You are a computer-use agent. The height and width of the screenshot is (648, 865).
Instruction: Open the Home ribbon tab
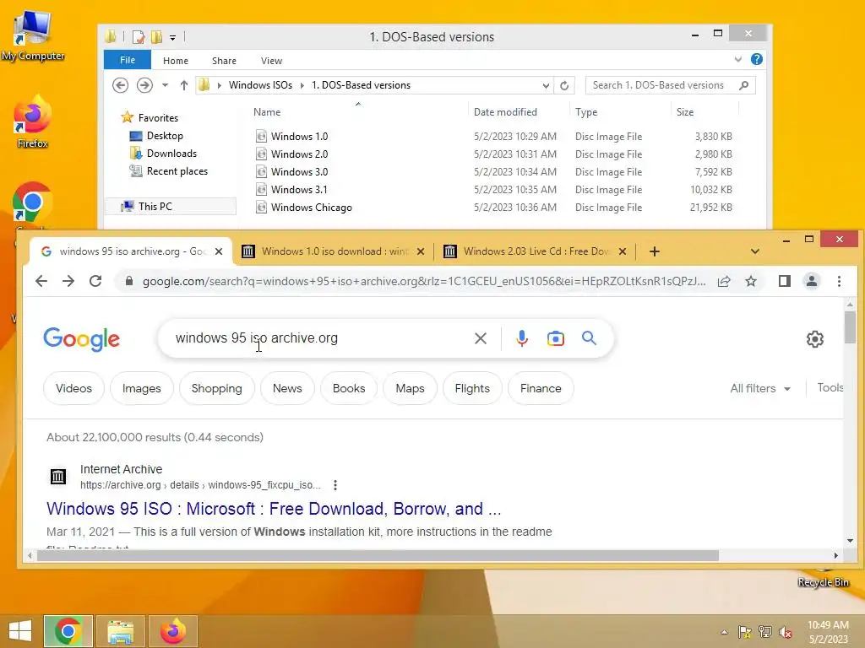[x=176, y=61]
